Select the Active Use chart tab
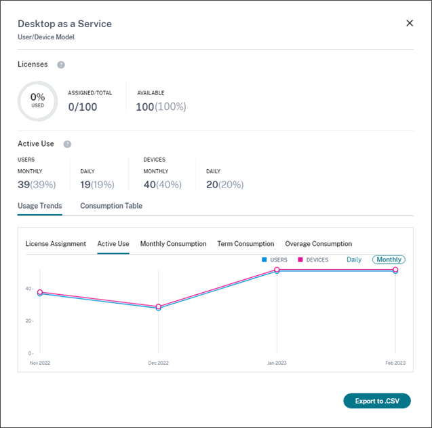Image resolution: width=432 pixels, height=428 pixels. [113, 244]
